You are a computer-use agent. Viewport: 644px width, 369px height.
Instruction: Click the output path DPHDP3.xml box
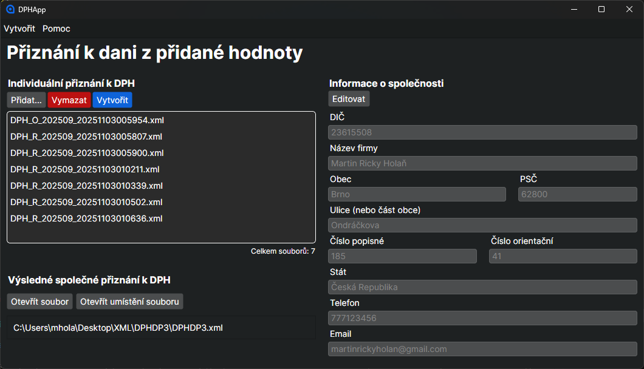pyautogui.click(x=161, y=328)
